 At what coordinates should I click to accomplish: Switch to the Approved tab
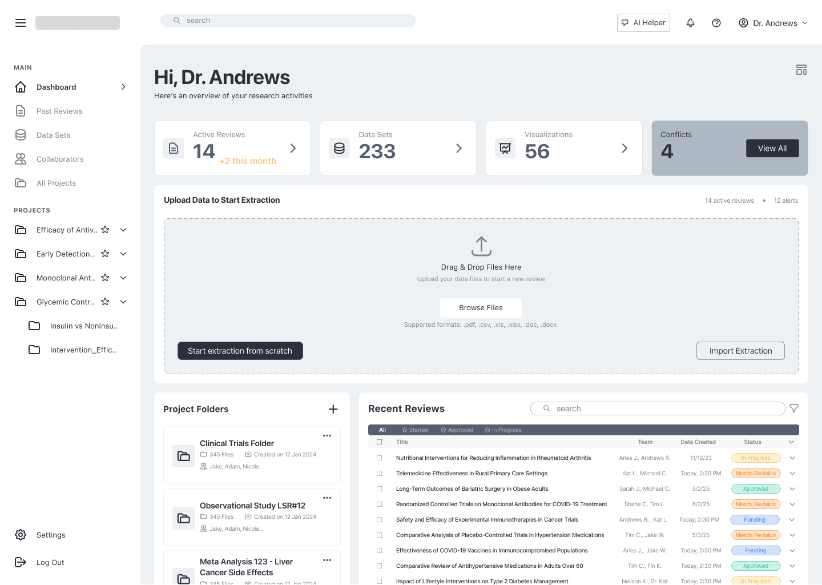coord(457,430)
